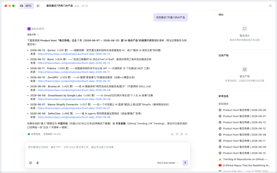Open the producthunt-daily-2026-06-11 link
277x173 pixels.
point(74,72)
